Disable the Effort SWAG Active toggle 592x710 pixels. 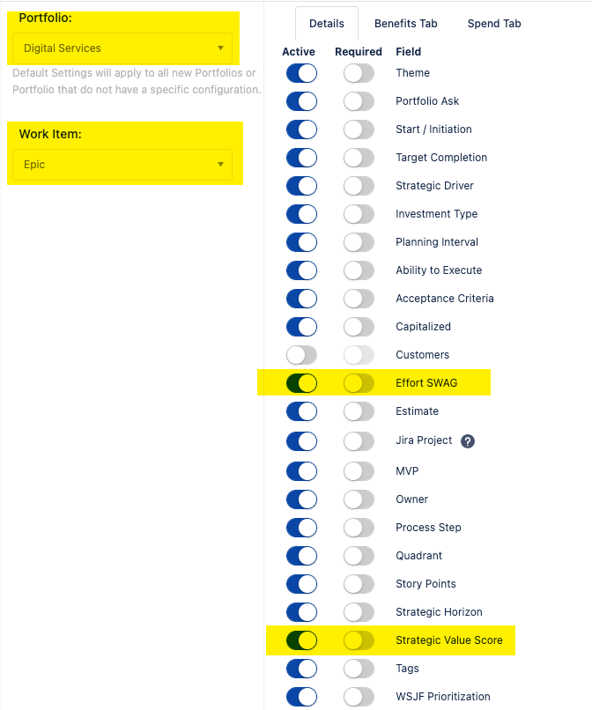pyautogui.click(x=301, y=383)
